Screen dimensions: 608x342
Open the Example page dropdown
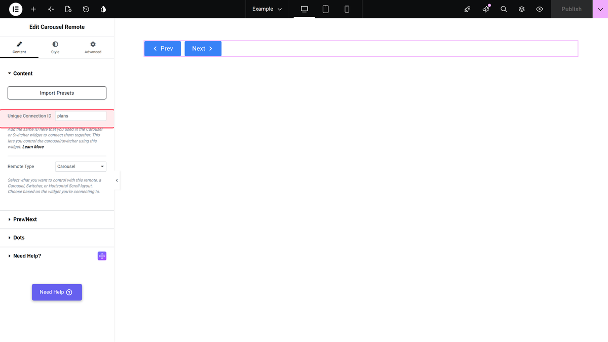pos(268,9)
